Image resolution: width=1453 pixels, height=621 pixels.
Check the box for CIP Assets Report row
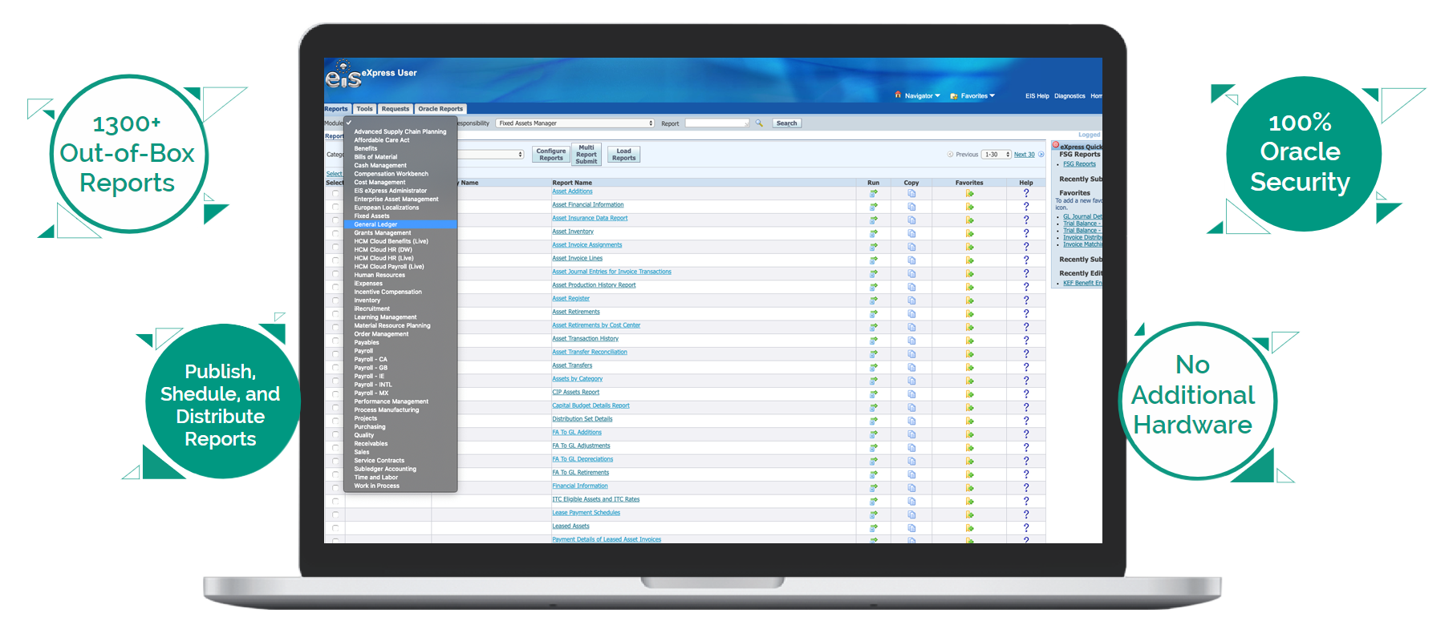[x=335, y=394]
